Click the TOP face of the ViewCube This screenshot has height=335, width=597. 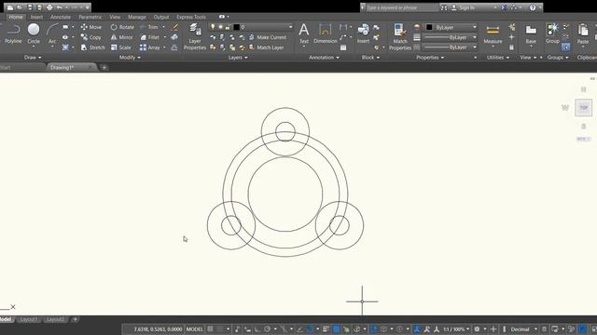click(x=583, y=108)
